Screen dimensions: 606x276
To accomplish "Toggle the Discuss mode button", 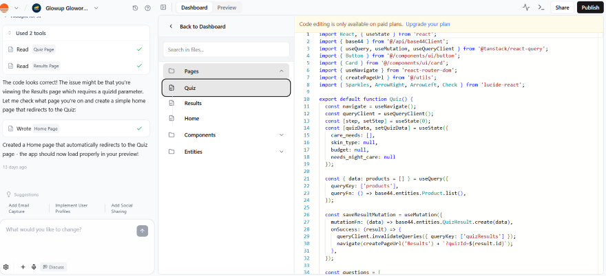I will 54,267.
